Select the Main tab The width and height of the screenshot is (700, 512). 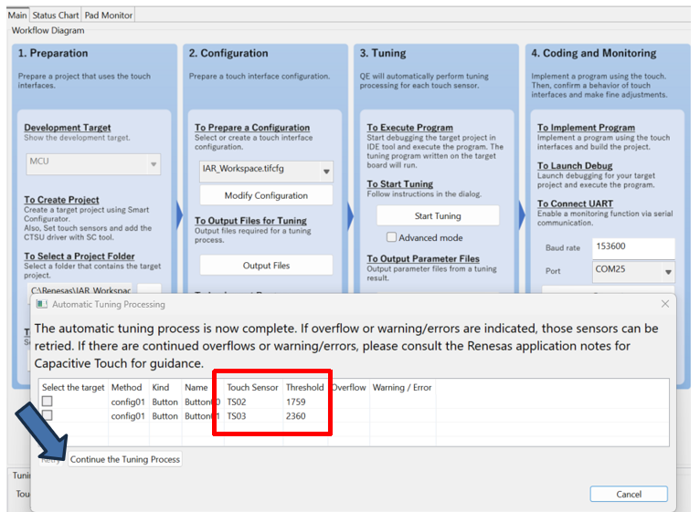[17, 16]
